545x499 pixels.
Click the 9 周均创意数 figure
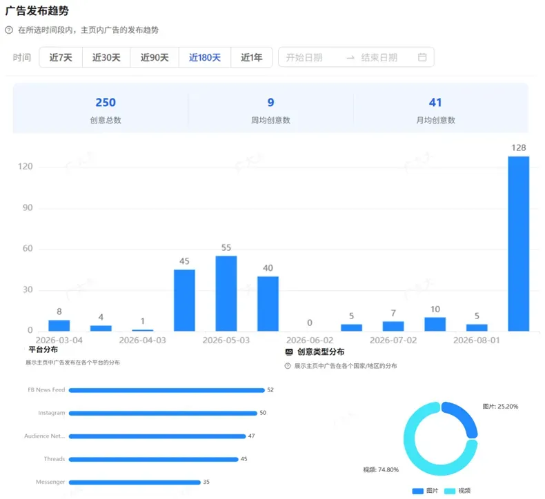(x=270, y=103)
